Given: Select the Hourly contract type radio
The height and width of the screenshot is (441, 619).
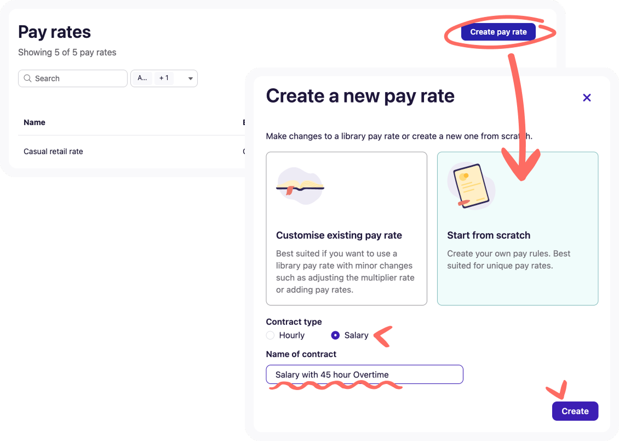Looking at the screenshot, I should coord(270,335).
